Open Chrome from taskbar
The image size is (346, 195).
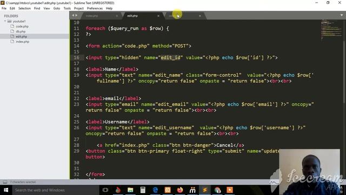217,190
